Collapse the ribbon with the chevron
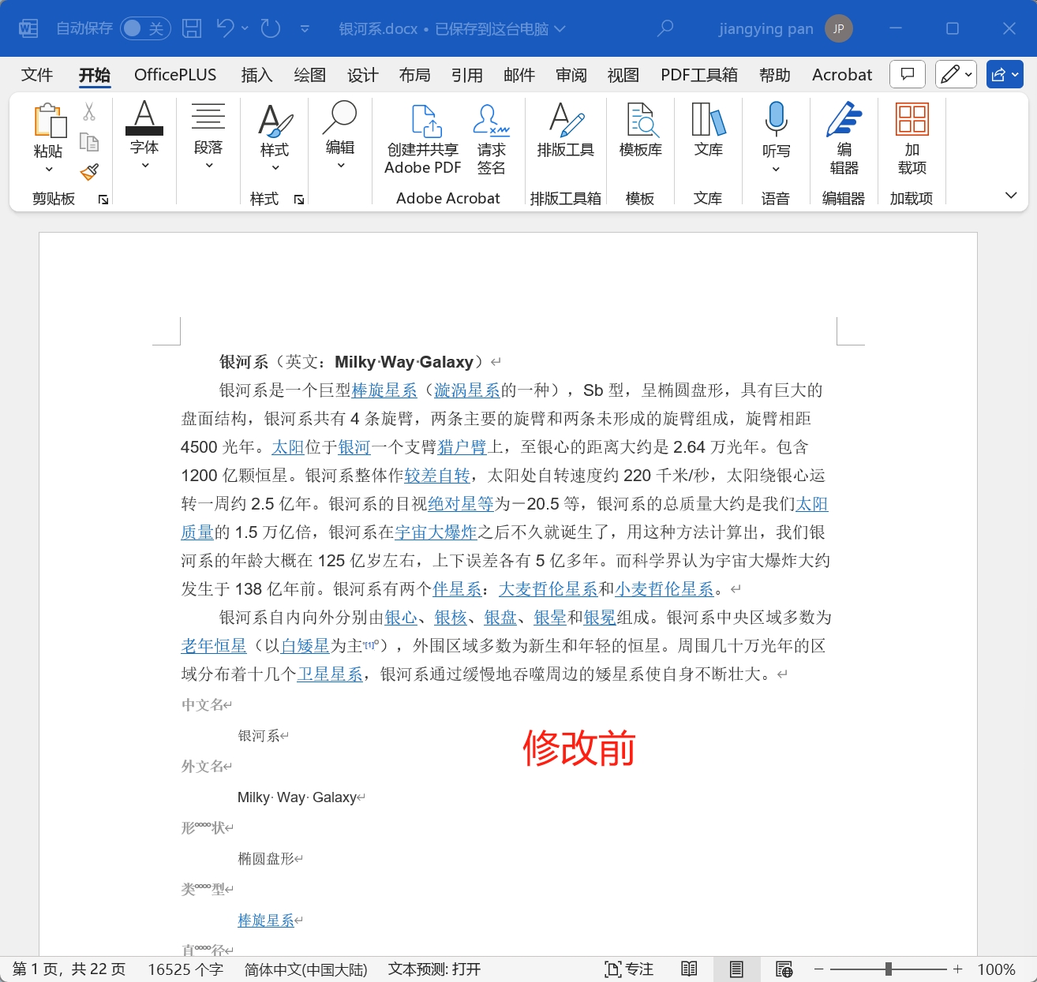 point(1011,195)
